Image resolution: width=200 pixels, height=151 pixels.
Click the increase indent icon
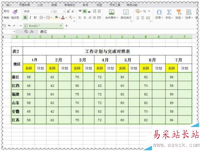click(x=99, y=11)
